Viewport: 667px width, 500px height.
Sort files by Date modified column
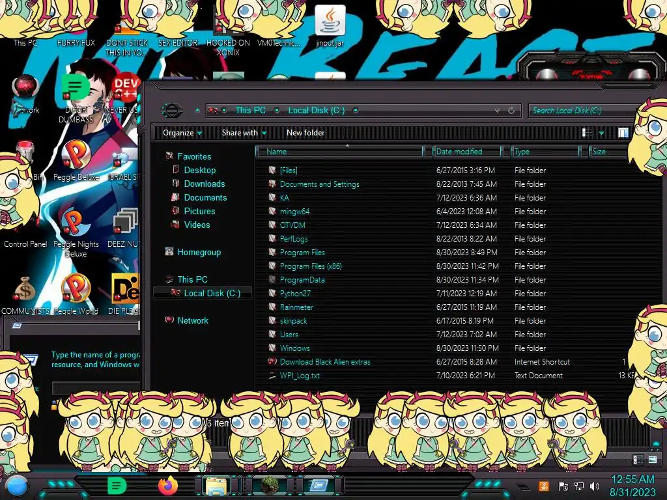point(467,152)
